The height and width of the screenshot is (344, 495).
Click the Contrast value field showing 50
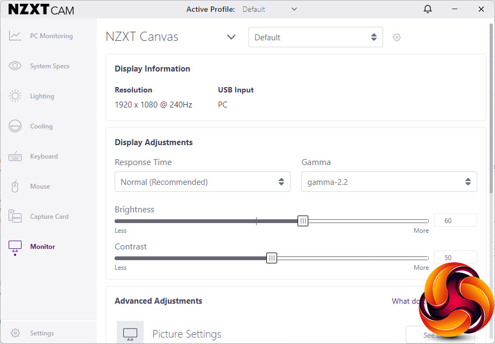[455, 257]
